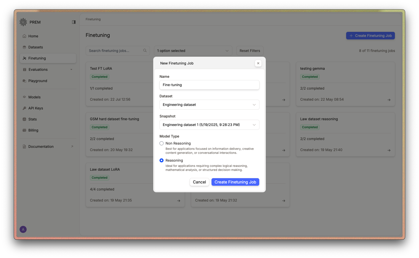Select the Non Reasoning model type
This screenshot has height=258, width=419.
point(162,143)
